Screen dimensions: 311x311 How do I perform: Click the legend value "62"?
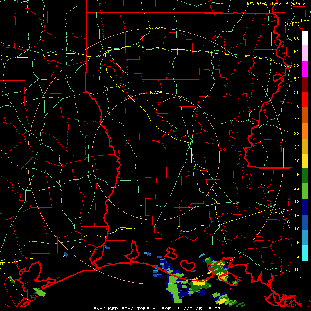297,51
